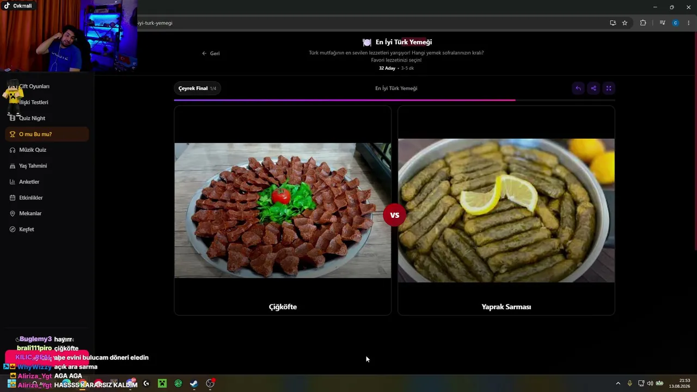Go back using the Geri link

click(211, 53)
